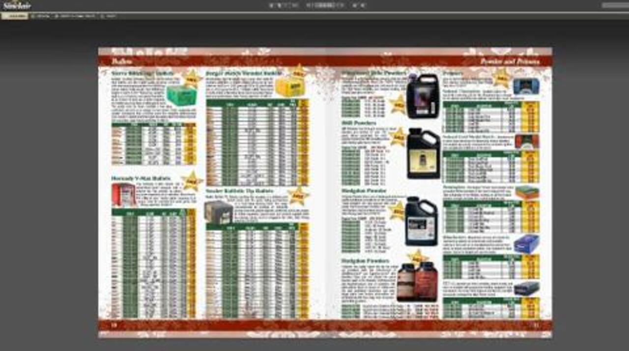Select the IMR Powders heading
Viewport: 629px width, 351px height.
click(x=359, y=123)
